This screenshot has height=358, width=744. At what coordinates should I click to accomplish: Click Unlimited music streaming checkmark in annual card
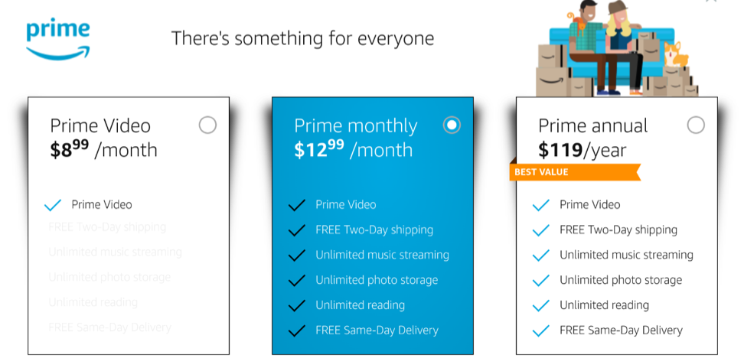click(x=541, y=255)
